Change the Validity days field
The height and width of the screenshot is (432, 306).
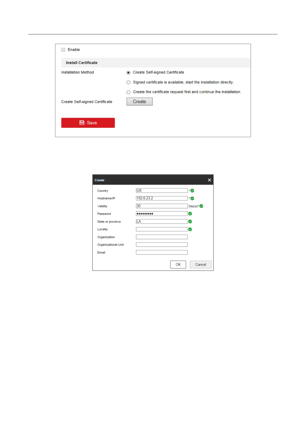pyautogui.click(x=162, y=206)
